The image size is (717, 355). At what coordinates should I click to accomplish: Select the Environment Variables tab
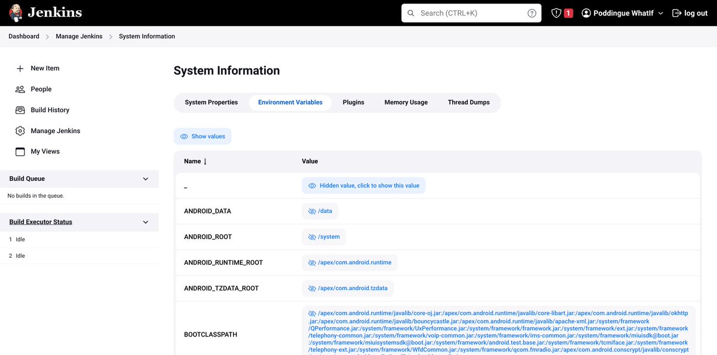tap(290, 103)
